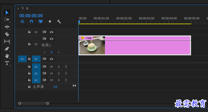The image size is (208, 112).
Task: Toggle sync lock on A1
Action: coord(44,66)
